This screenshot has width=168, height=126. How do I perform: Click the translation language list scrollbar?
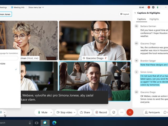[x=20, y=68]
